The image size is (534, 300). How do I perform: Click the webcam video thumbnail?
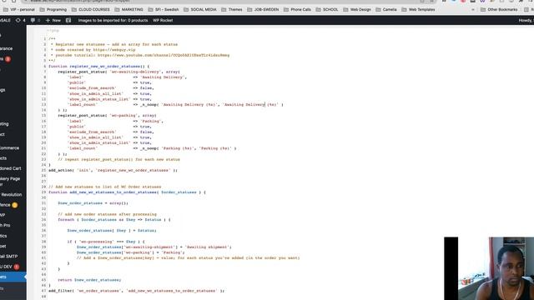click(489, 268)
